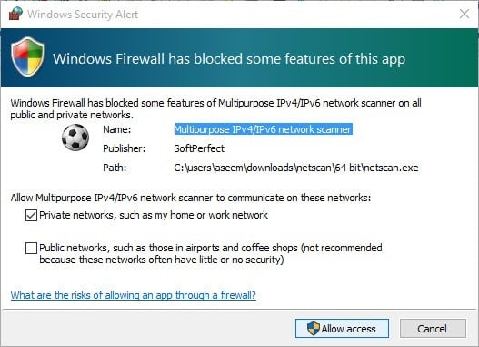Click the netscan.exe path value
479x347 pixels.
[x=296, y=168]
